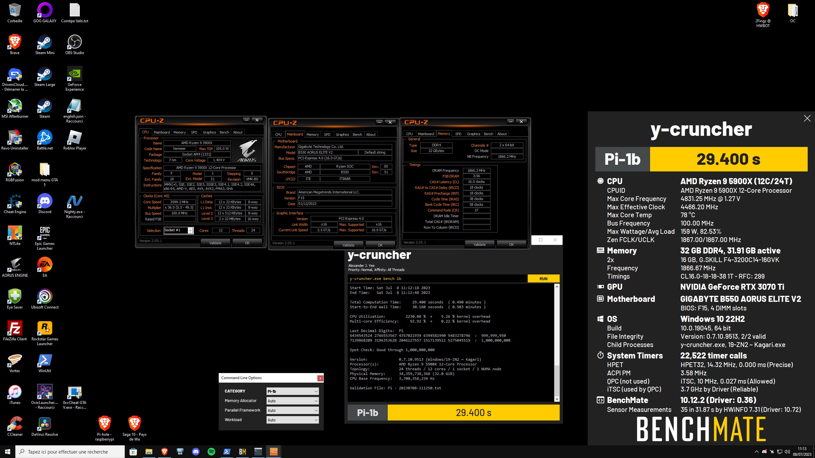Show hidden system tray icons
The width and height of the screenshot is (815, 458).
point(757,452)
